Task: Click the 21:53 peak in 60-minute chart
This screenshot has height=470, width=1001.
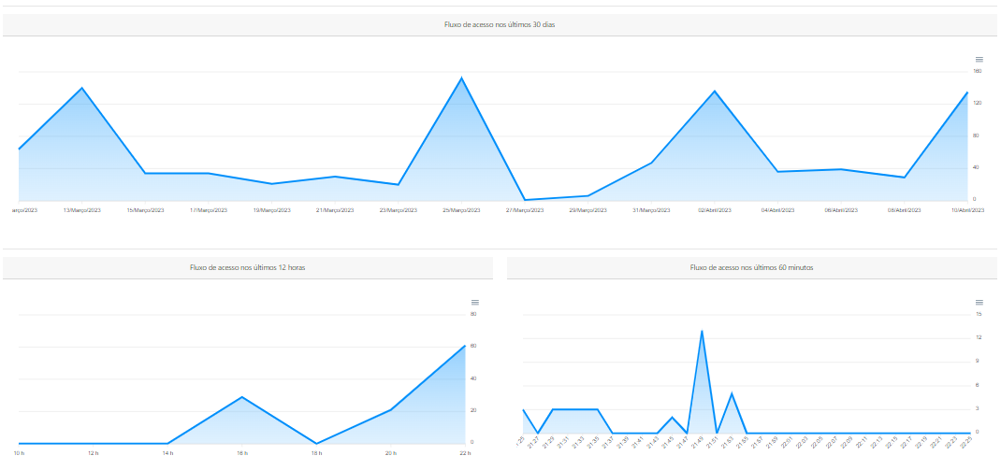Action: click(732, 393)
